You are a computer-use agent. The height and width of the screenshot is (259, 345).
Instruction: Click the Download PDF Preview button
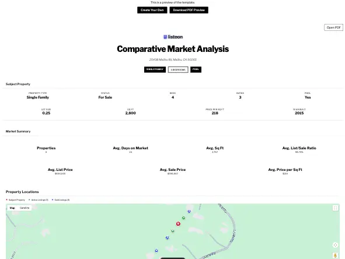(189, 10)
